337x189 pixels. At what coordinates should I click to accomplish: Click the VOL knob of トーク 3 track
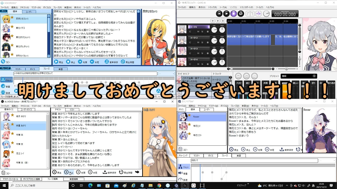point(214,52)
